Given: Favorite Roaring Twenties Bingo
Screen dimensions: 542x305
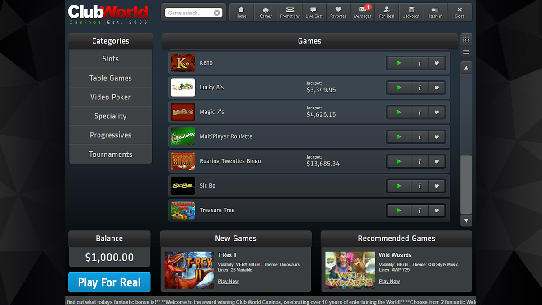Looking at the screenshot, I should pos(436,161).
